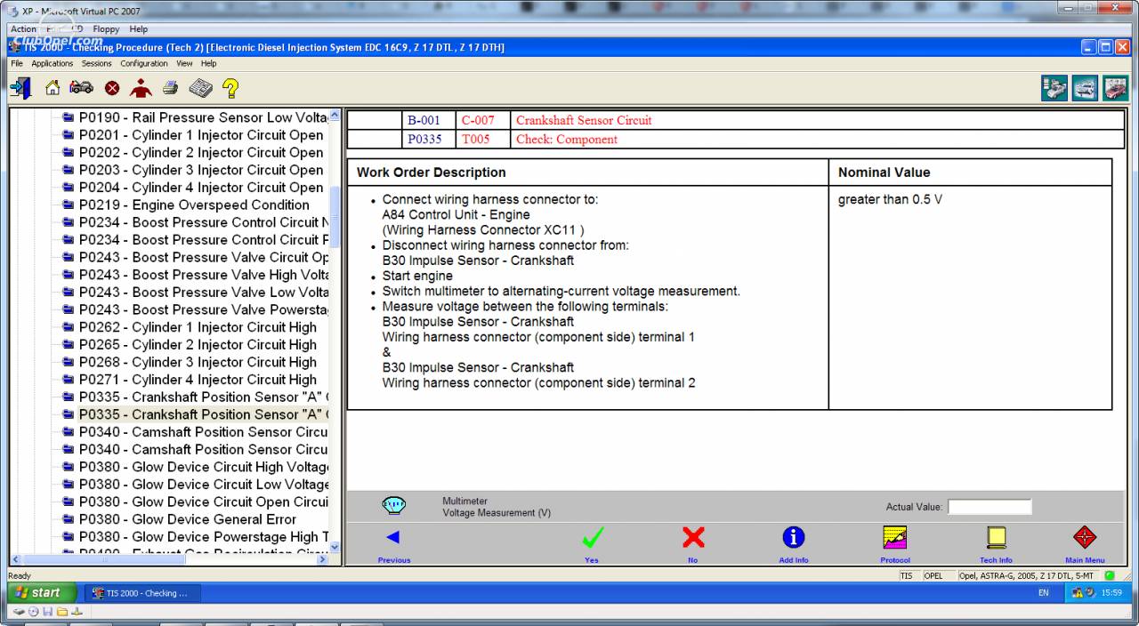Click the white car on lift icon
The image size is (1139, 626).
click(1085, 89)
